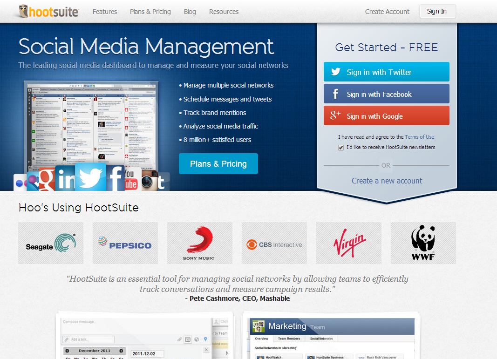Click the Facebook tile in the hero image

(x=116, y=178)
